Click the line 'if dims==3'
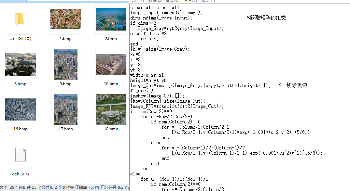350x191 pixels. point(143,23)
